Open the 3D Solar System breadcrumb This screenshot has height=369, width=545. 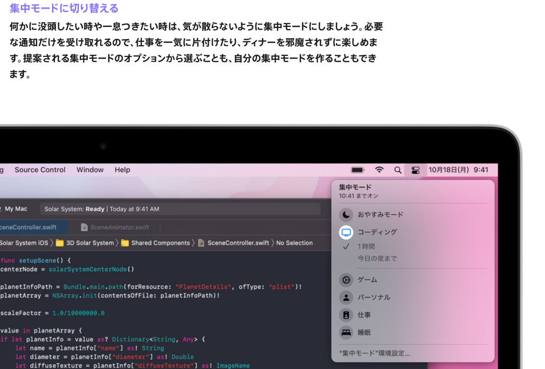tap(90, 243)
